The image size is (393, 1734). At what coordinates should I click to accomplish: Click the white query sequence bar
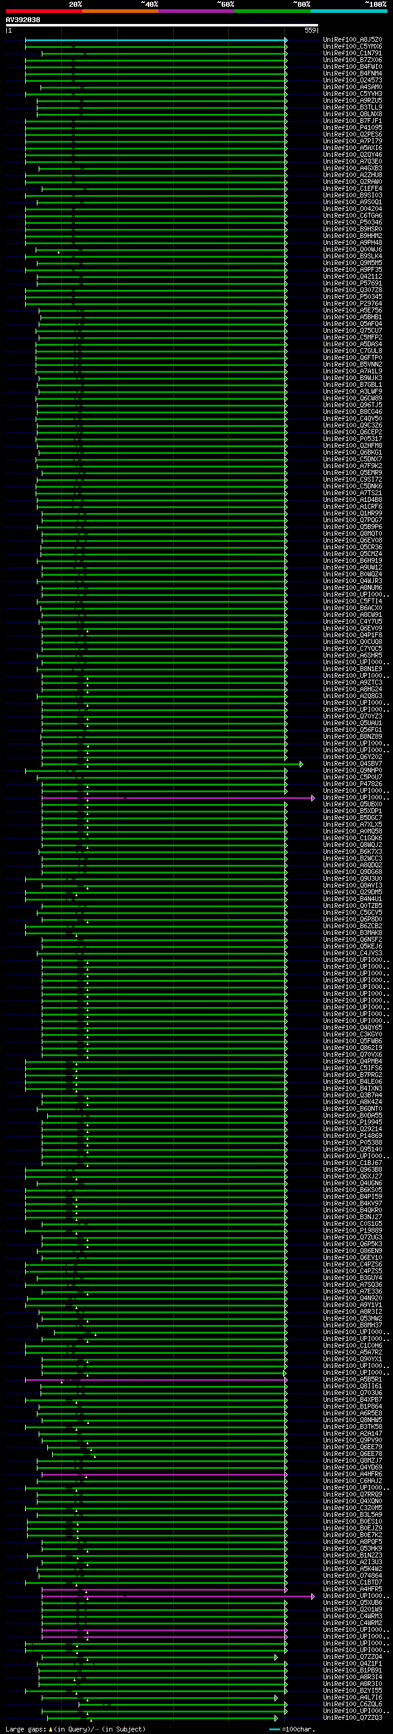coord(162,26)
